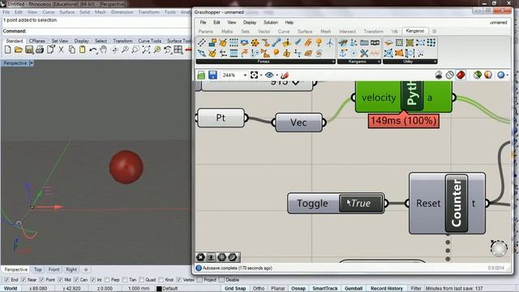Image resolution: width=519 pixels, height=292 pixels.
Task: Open the Curve Tools tab in Rhino
Action: click(149, 41)
